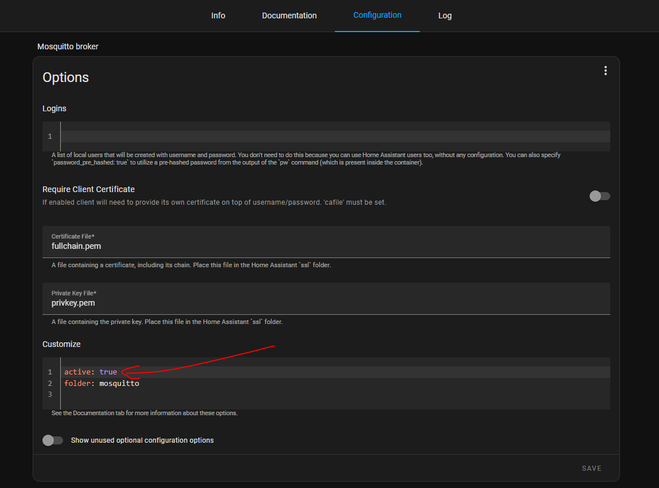Open the Log tab
The image size is (659, 488).
click(x=444, y=15)
